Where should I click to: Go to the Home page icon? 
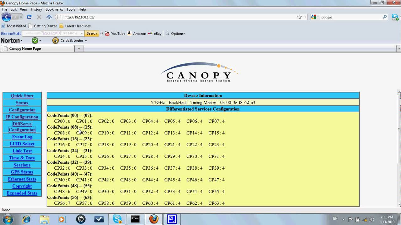[x=49, y=17]
